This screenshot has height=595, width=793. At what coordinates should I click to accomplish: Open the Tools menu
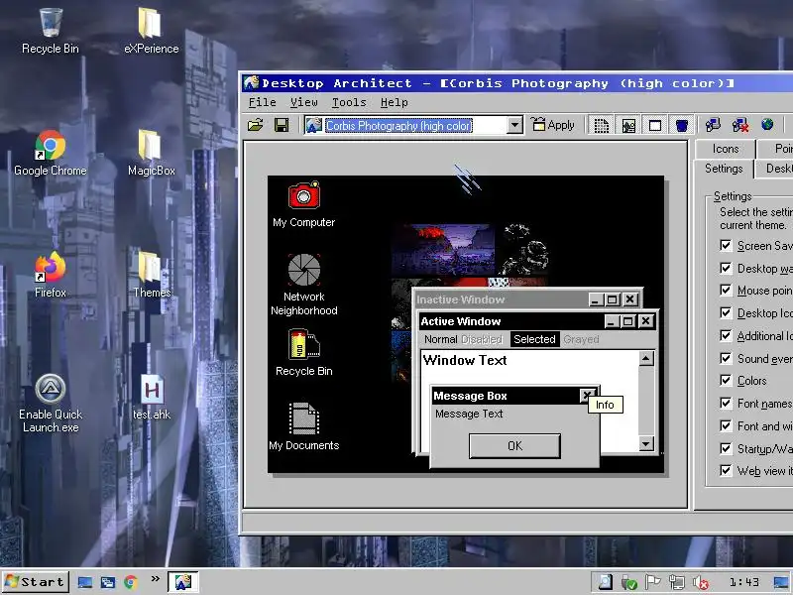[x=349, y=102]
